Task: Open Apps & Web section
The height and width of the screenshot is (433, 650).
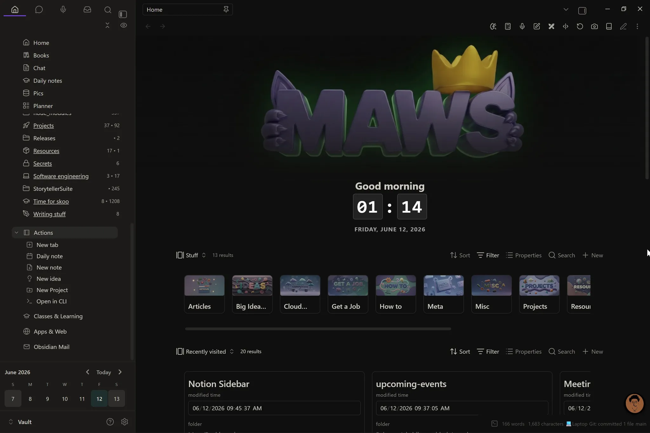Action: [50, 331]
